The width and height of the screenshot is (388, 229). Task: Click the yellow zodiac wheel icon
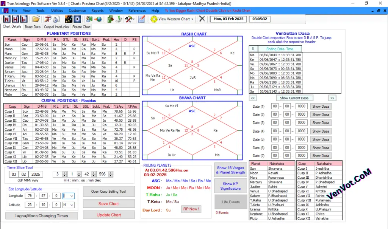click(x=154, y=19)
